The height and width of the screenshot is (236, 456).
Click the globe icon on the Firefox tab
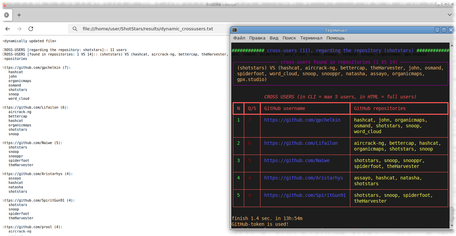(x=6, y=15)
